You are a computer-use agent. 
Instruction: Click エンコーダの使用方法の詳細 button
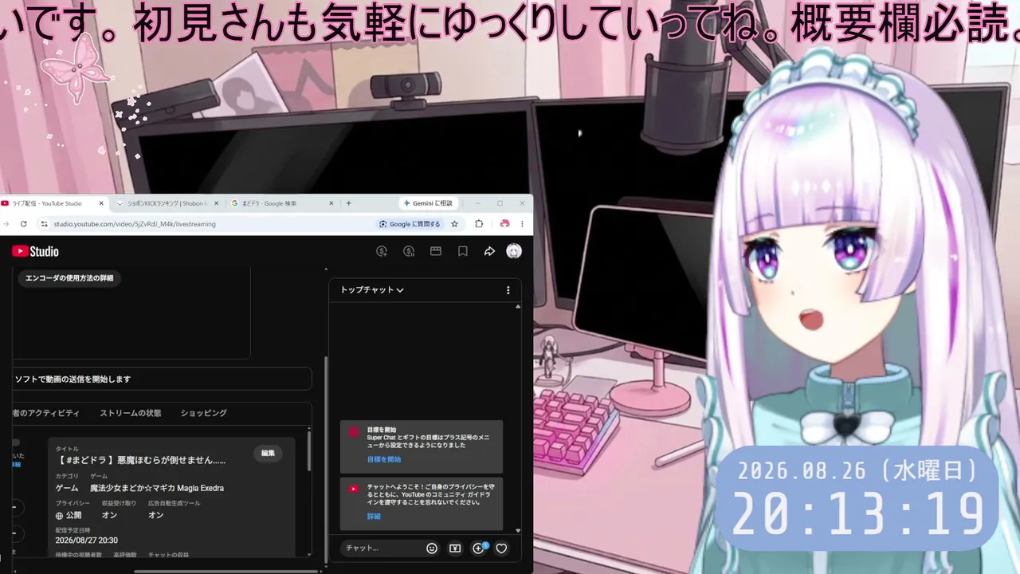pyautogui.click(x=69, y=278)
